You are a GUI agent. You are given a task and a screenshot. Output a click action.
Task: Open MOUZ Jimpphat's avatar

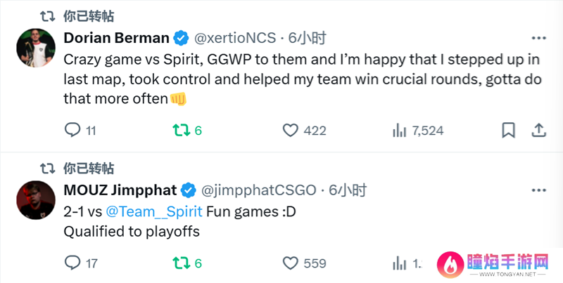coord(36,200)
